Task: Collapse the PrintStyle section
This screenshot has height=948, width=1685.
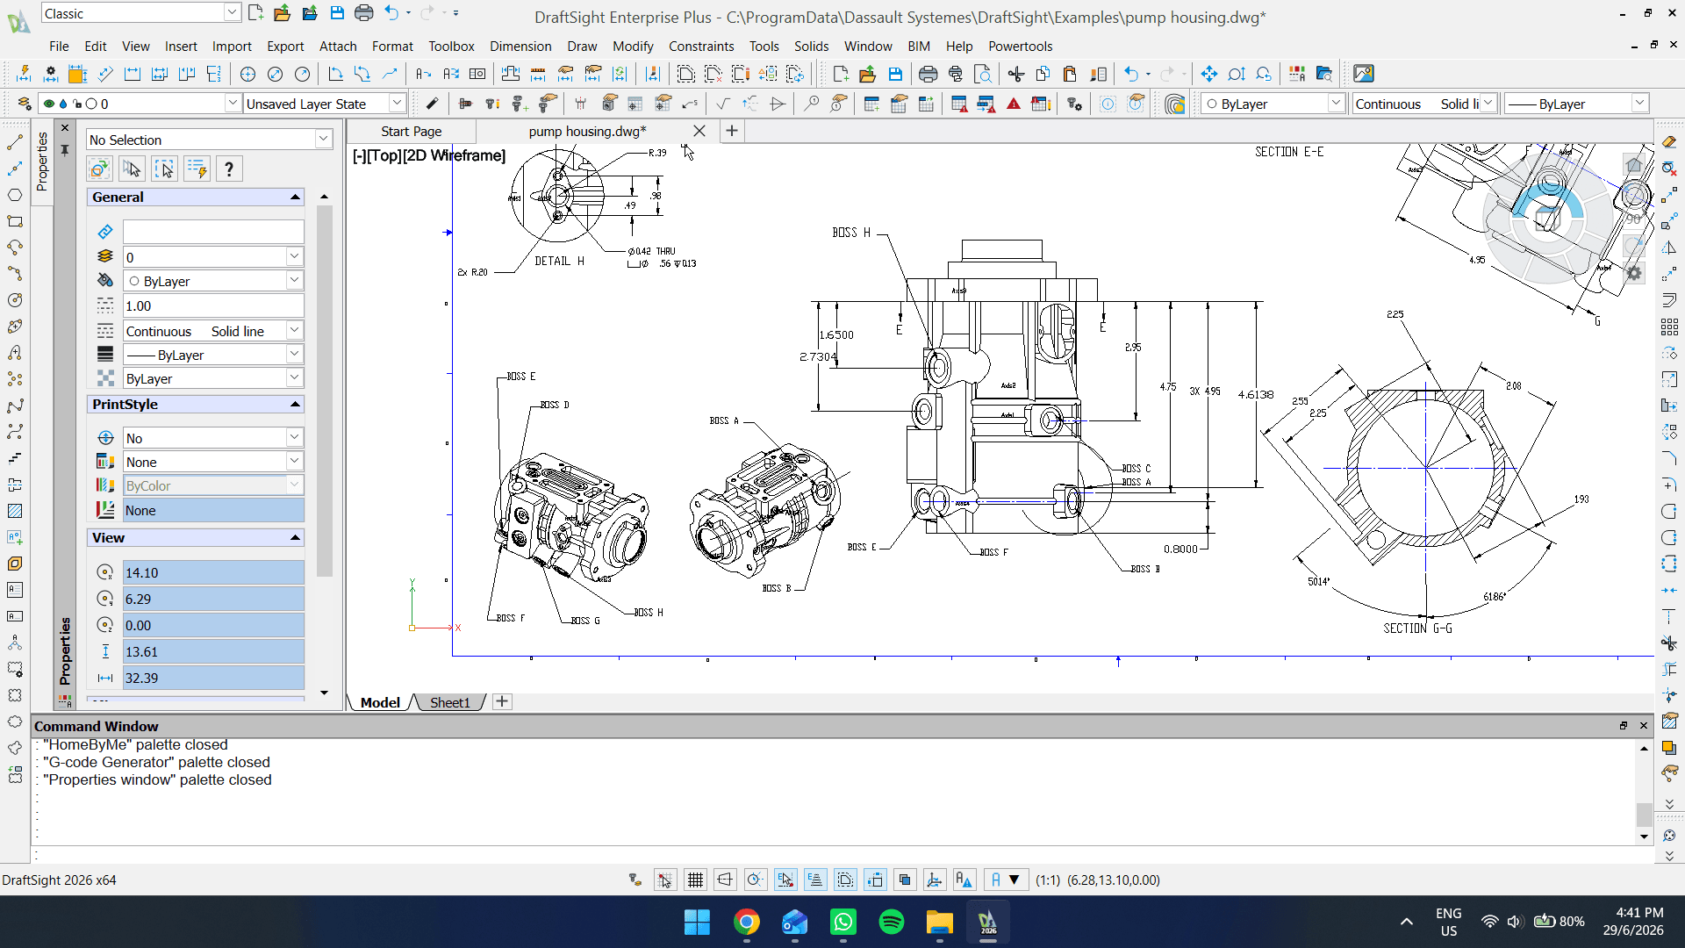Action: pos(295,405)
